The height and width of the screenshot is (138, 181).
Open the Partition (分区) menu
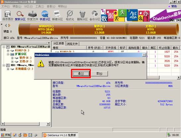coord(28,6)
